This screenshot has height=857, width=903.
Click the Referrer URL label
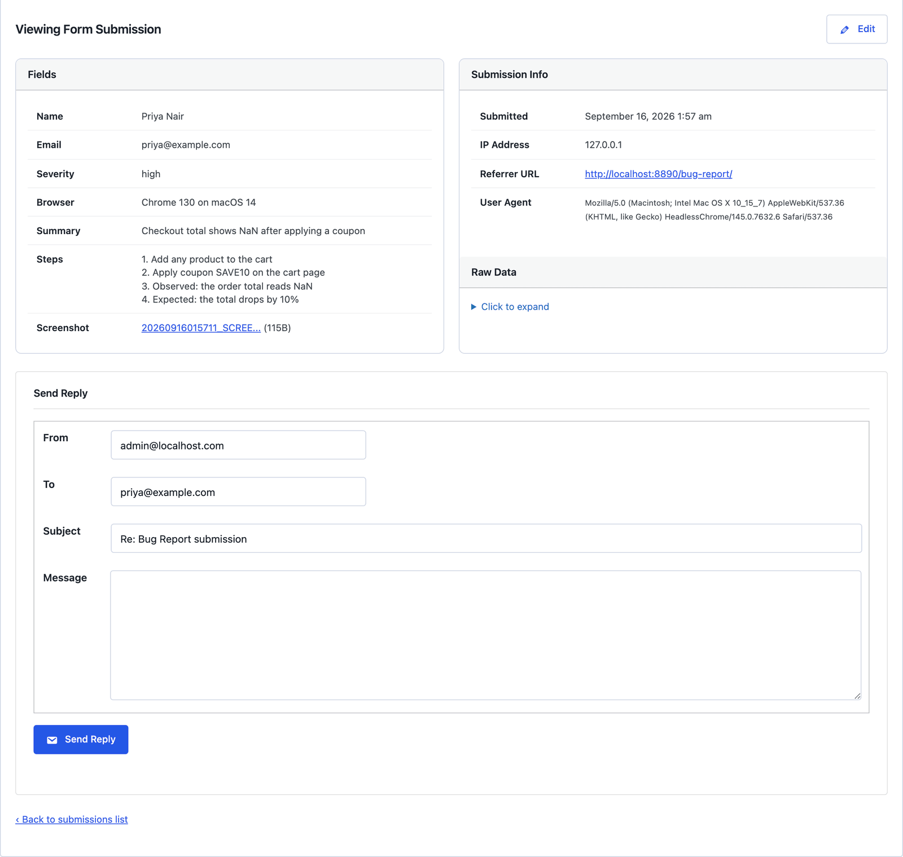(x=510, y=174)
